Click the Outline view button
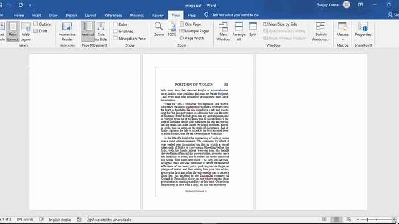 [42, 24]
